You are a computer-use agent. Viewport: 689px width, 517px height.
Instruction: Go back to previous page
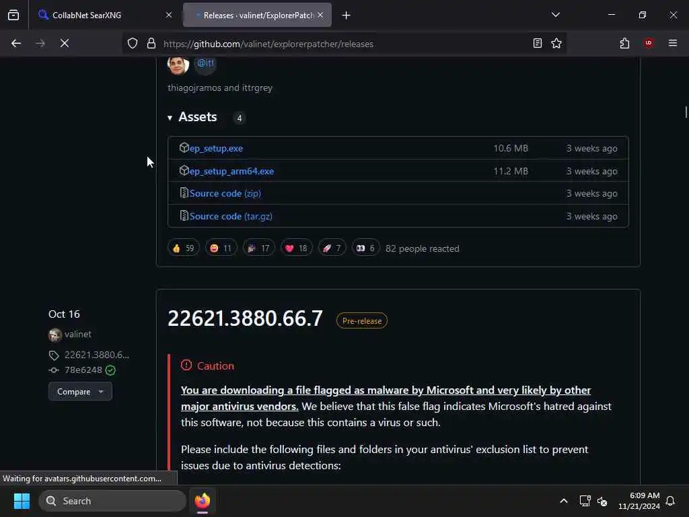coord(16,43)
